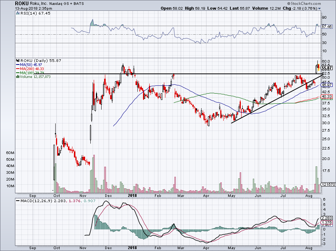
Task: Click the 'Low 54.42' quote value
Action: coord(218,8)
